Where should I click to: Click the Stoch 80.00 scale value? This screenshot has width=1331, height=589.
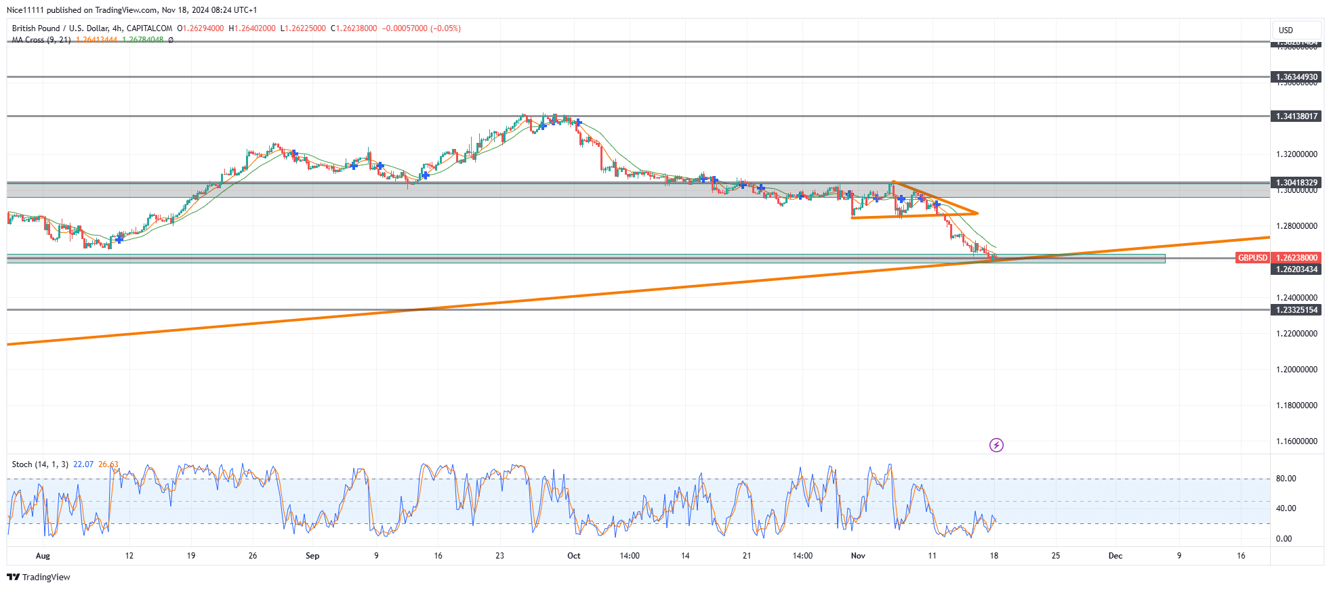click(1286, 479)
